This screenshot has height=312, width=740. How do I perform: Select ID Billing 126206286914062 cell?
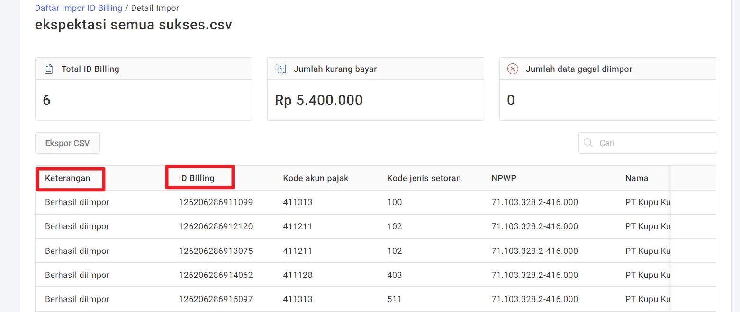click(x=216, y=275)
